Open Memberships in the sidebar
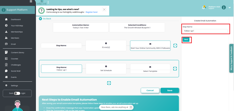Viewport: 234px width, 111px height. coord(17,32)
